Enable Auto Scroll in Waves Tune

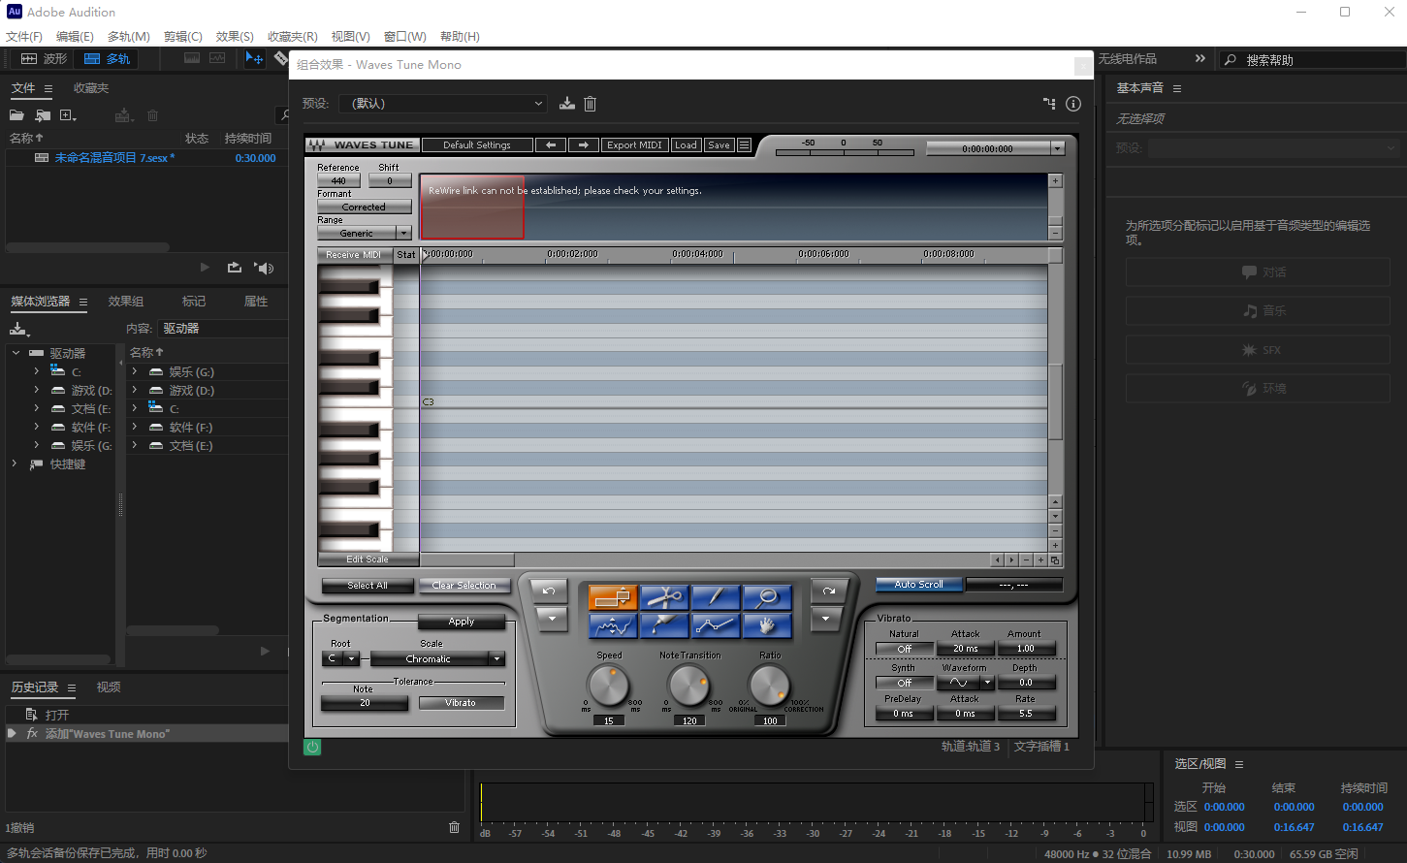(x=917, y=584)
